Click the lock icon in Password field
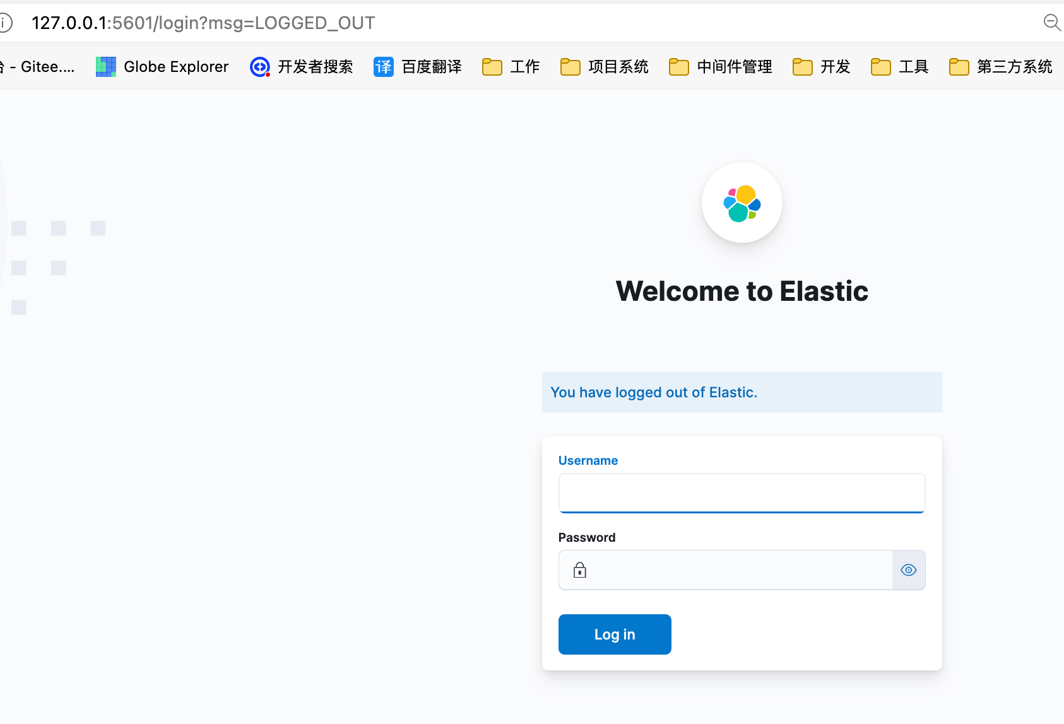 [x=580, y=570]
